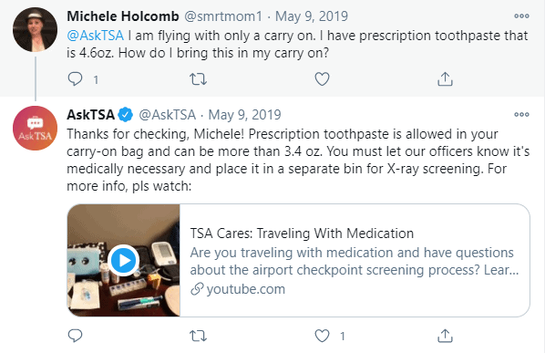Open the youtube.com link in card
Viewport: 545px width, 353px height.
[x=238, y=289]
